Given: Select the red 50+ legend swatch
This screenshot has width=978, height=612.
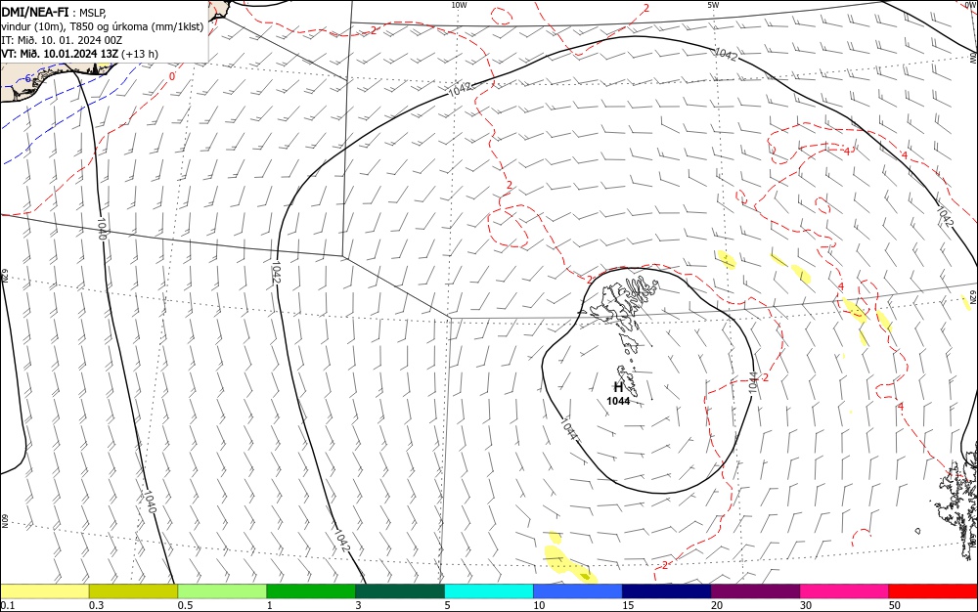Looking at the screenshot, I should click(933, 591).
